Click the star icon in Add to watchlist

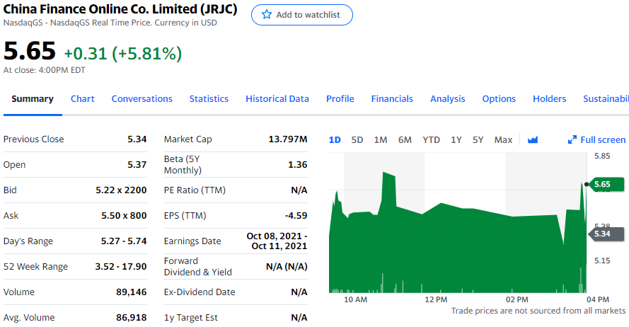(266, 15)
